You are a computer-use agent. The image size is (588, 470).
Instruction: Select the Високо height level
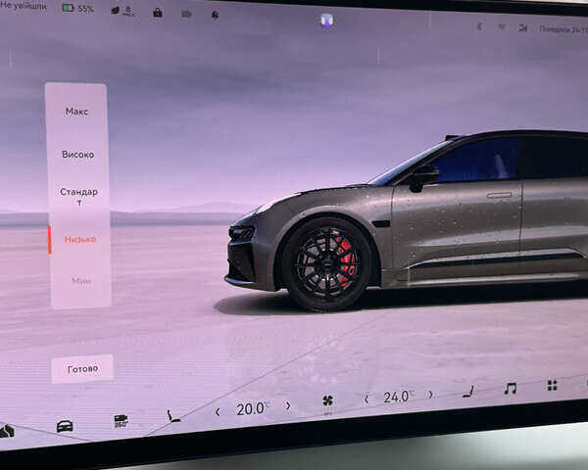pyautogui.click(x=78, y=154)
